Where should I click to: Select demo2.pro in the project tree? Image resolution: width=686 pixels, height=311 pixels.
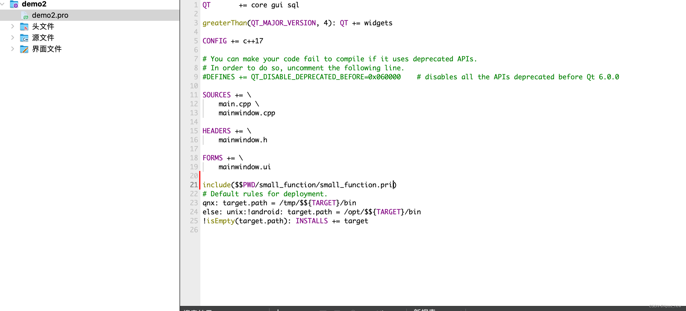pos(50,15)
